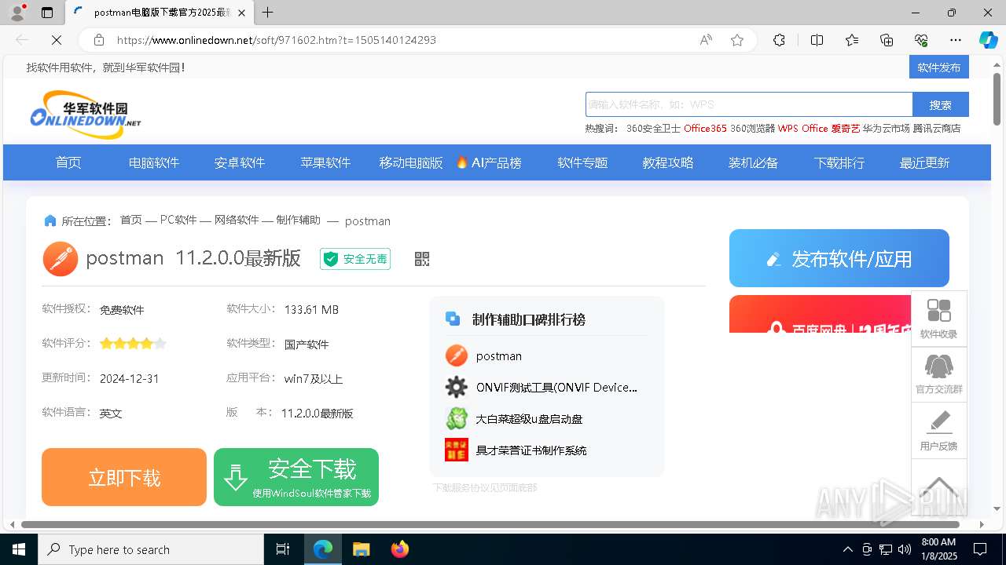The width and height of the screenshot is (1006, 565).
Task: Click breadcrumb link 网络软件
Action: 237,220
